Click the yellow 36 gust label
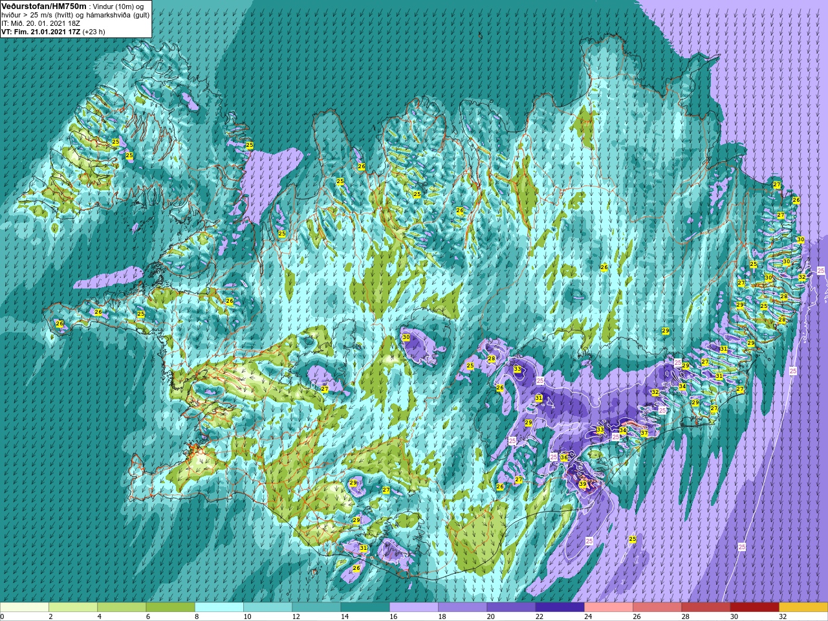The height and width of the screenshot is (621, 828). [x=564, y=457]
